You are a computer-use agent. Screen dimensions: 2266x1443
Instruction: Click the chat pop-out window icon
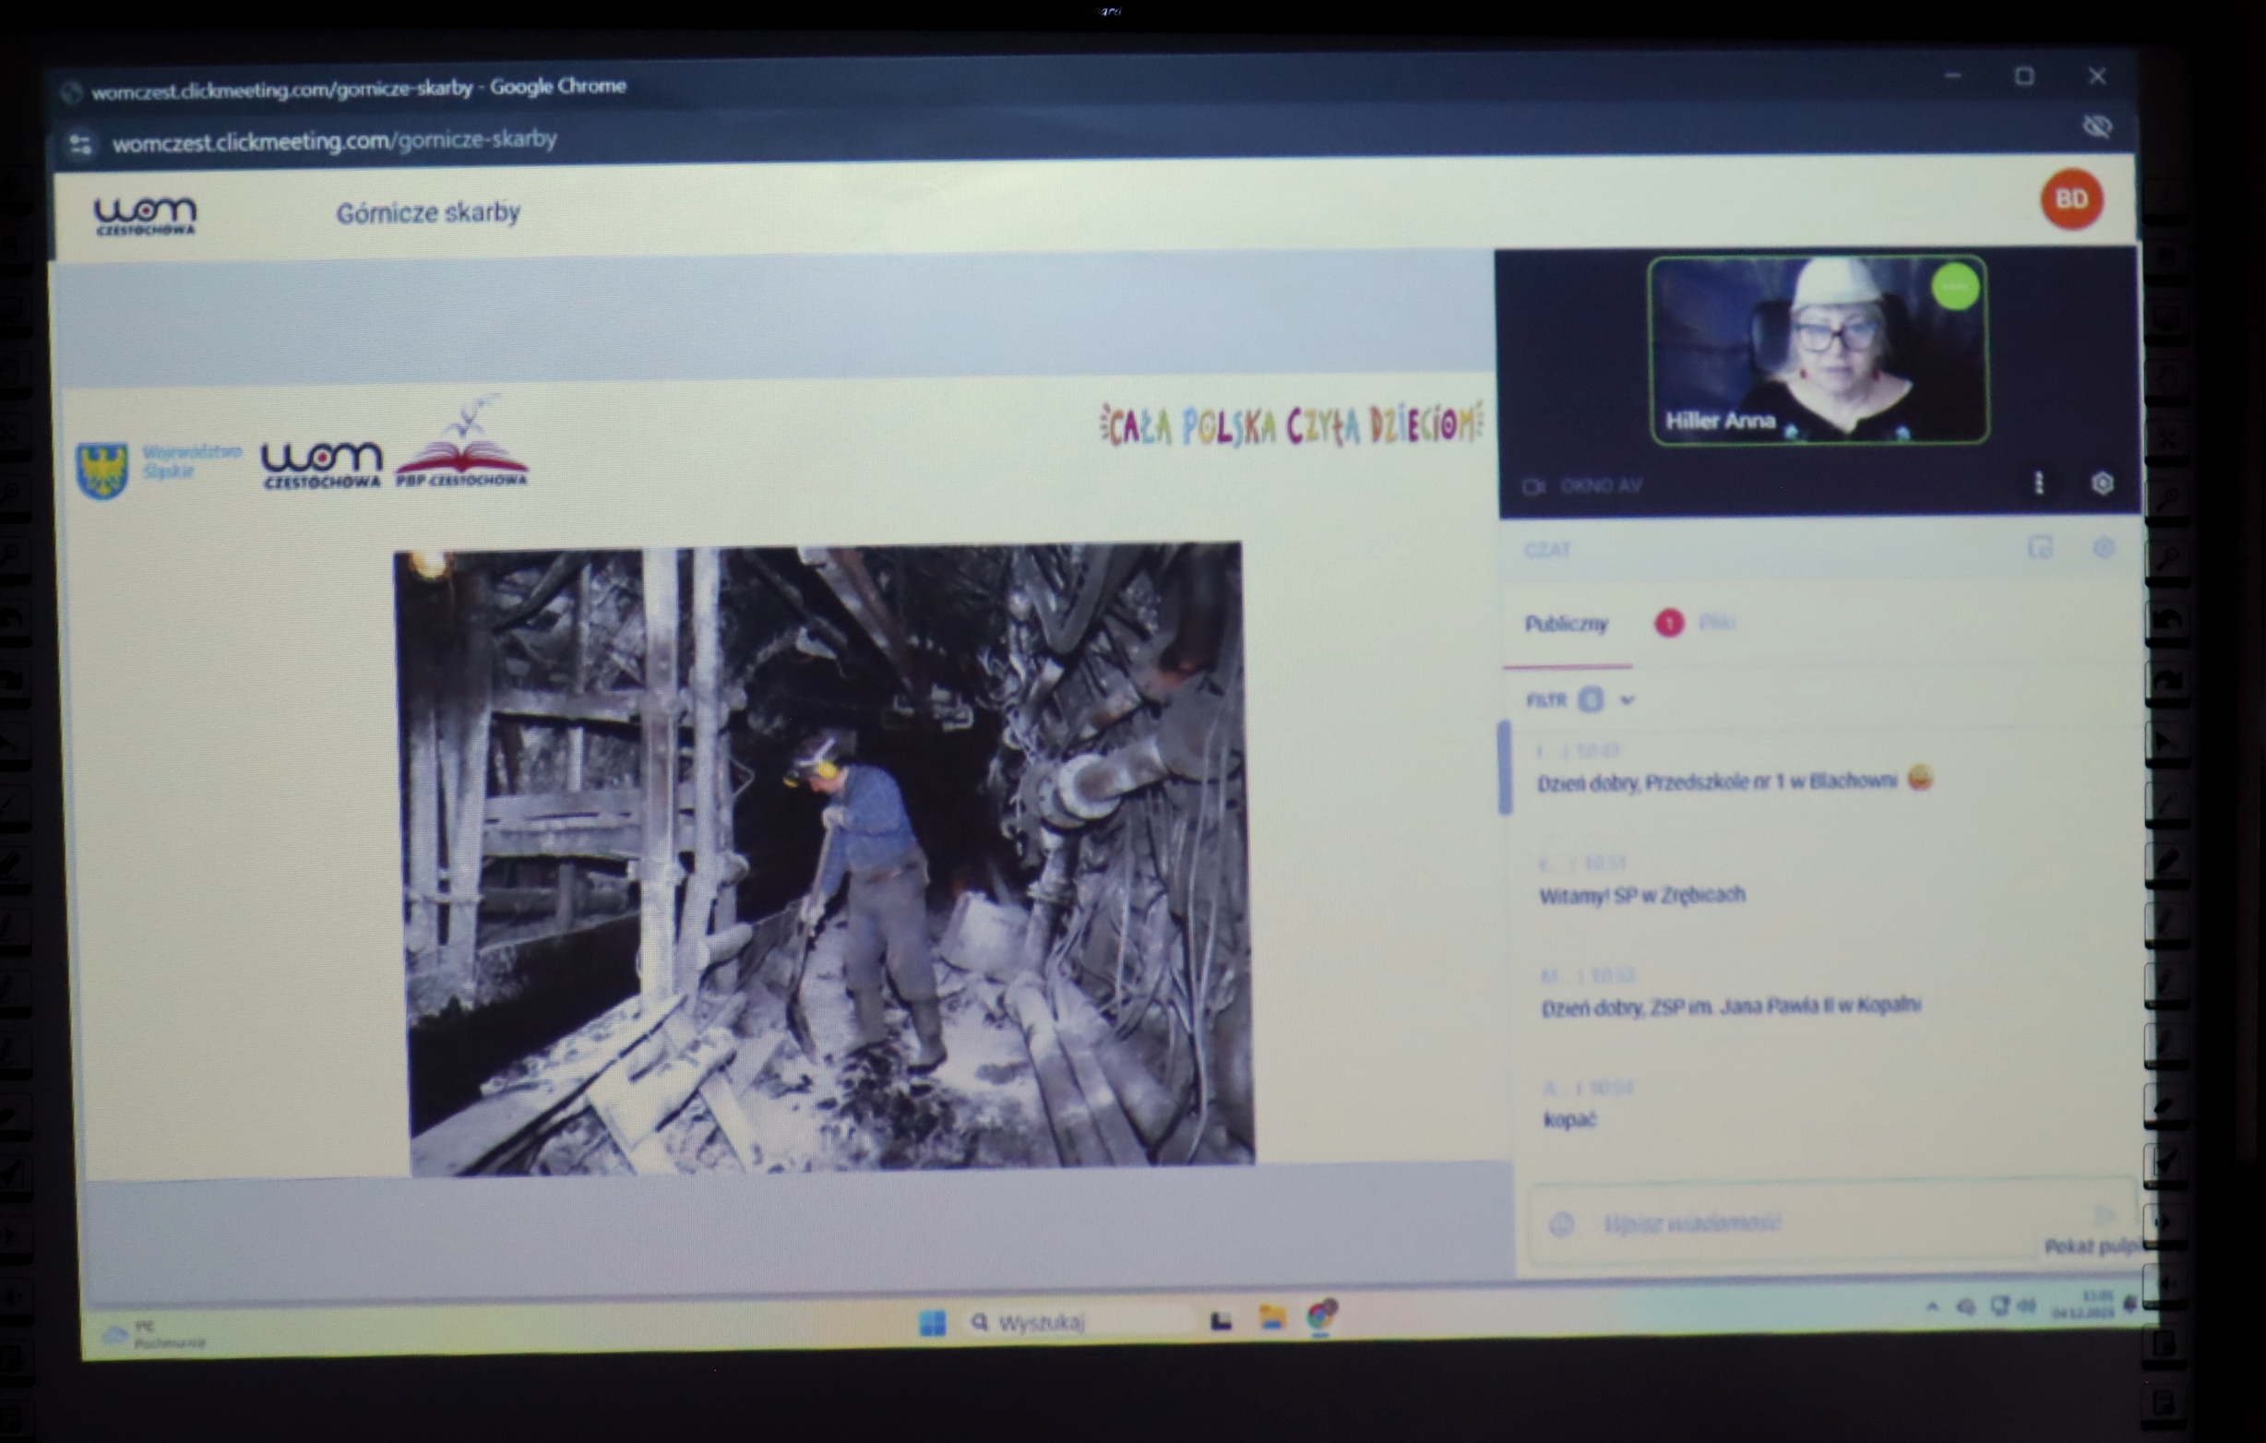(2039, 547)
